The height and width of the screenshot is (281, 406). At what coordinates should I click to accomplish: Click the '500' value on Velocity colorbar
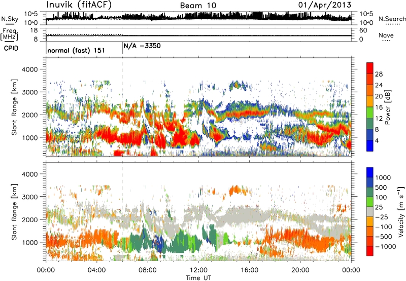pyautogui.click(x=381, y=187)
